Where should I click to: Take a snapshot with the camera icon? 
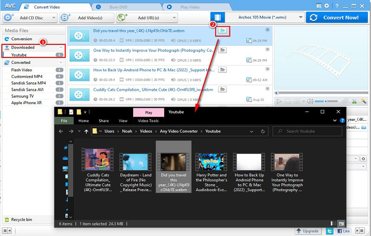297,101
